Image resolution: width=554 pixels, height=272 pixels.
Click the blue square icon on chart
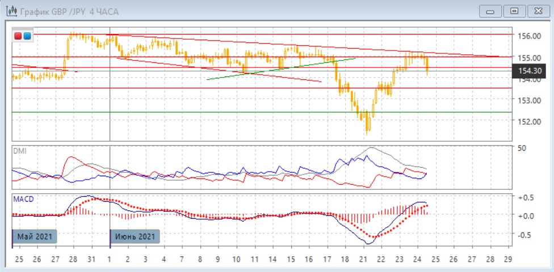pos(27,36)
